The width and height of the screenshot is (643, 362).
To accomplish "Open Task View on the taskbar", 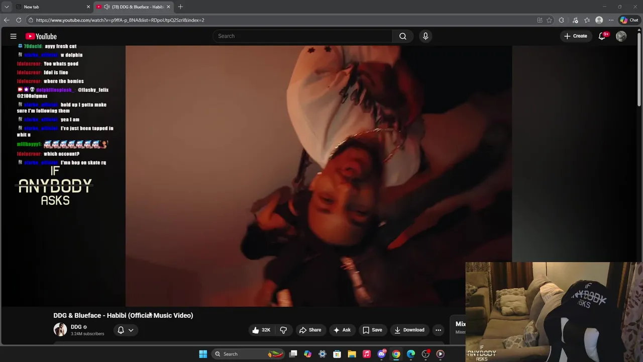I will pos(293,354).
